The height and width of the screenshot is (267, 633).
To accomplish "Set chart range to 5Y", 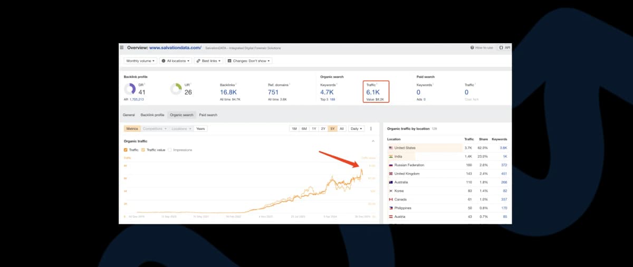I will coord(332,128).
